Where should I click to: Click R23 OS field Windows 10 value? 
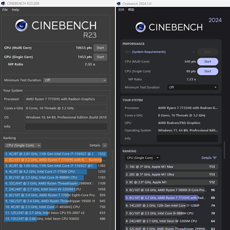66,117
